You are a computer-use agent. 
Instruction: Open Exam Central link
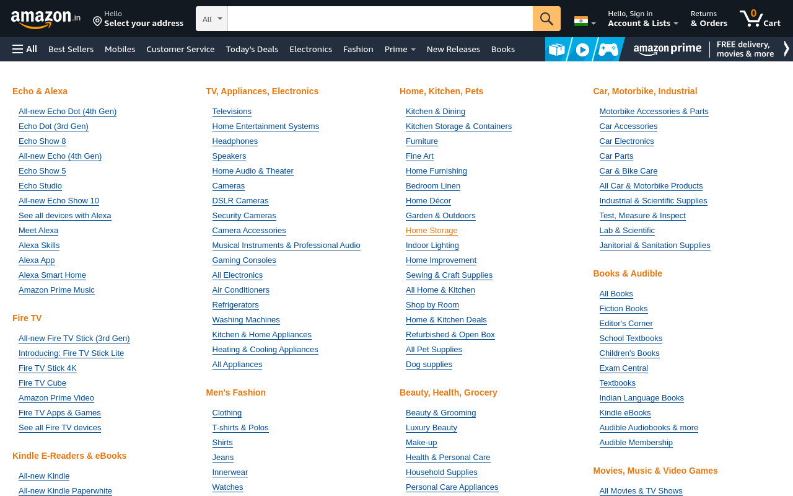tap(623, 368)
